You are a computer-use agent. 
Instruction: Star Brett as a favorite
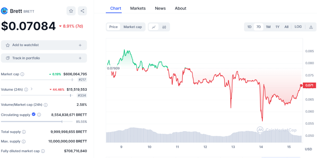[71, 11]
